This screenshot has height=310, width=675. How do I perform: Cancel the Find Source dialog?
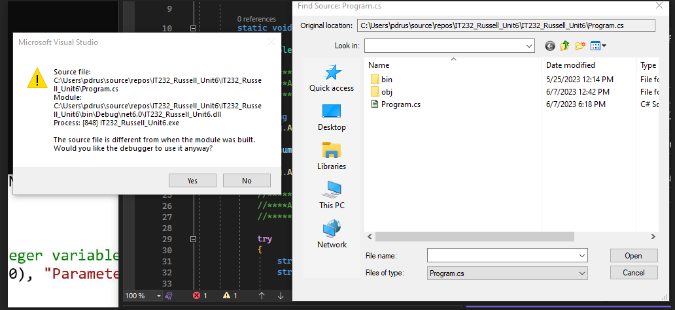[x=634, y=273]
